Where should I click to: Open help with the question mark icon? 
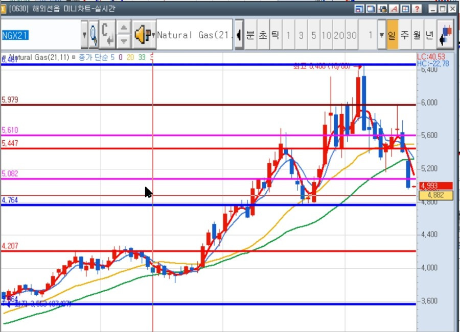pyautogui.click(x=417, y=9)
